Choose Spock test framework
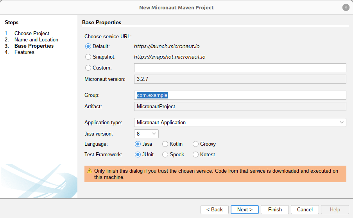The width and height of the screenshot is (353, 218). (x=165, y=155)
